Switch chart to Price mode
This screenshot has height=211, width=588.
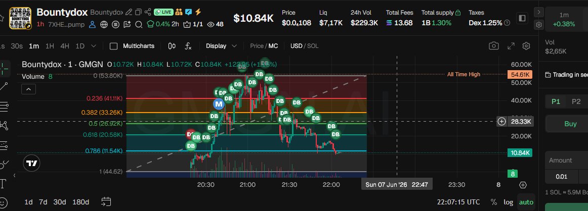pos(257,46)
